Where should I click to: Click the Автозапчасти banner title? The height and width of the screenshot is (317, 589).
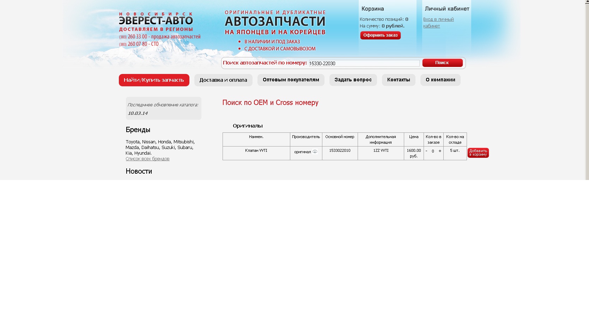pos(275,21)
